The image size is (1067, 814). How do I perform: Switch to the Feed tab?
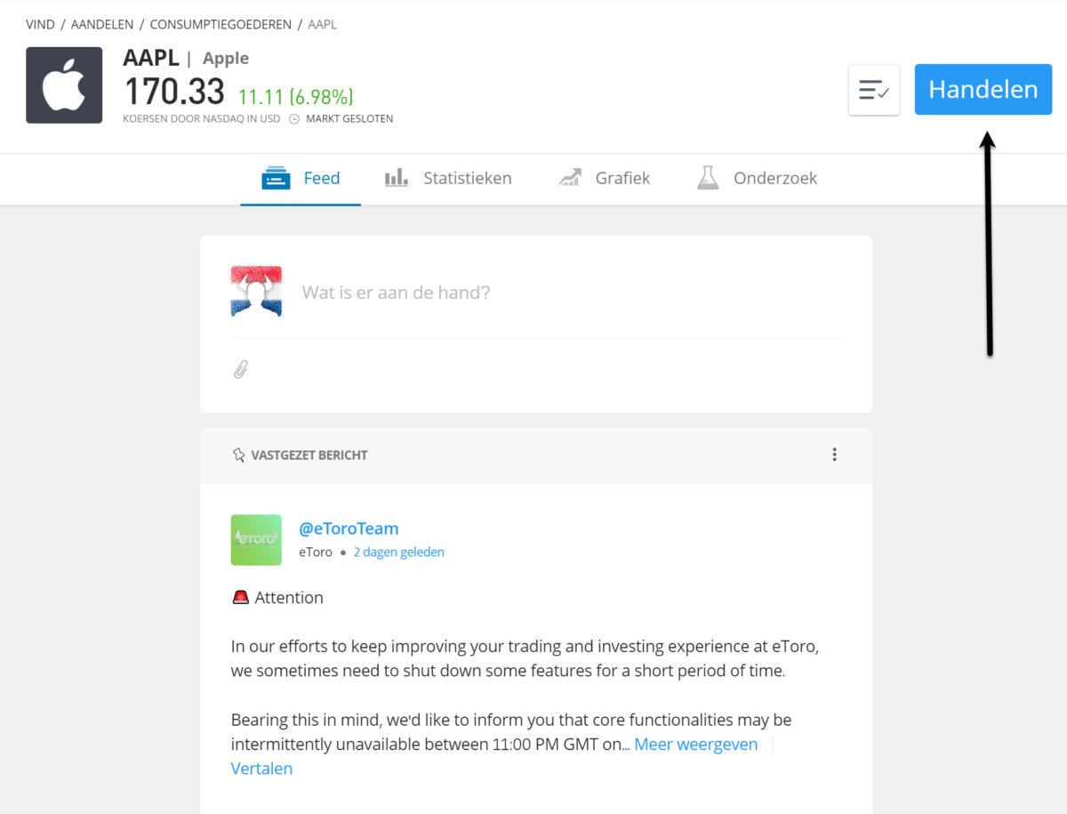(301, 178)
